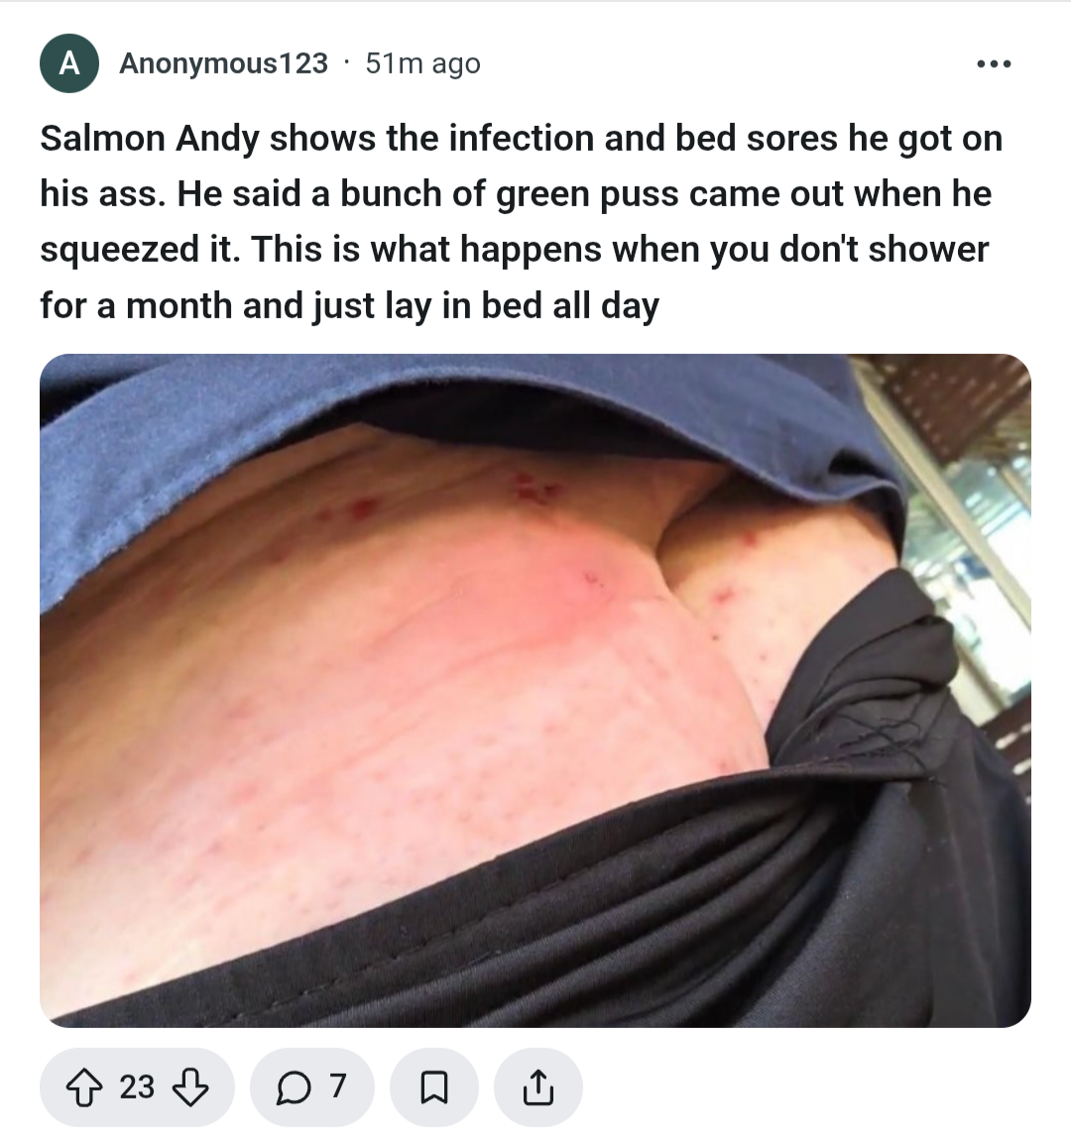The width and height of the screenshot is (1071, 1143).
Task: Share the post using the share icon
Action: (538, 1086)
